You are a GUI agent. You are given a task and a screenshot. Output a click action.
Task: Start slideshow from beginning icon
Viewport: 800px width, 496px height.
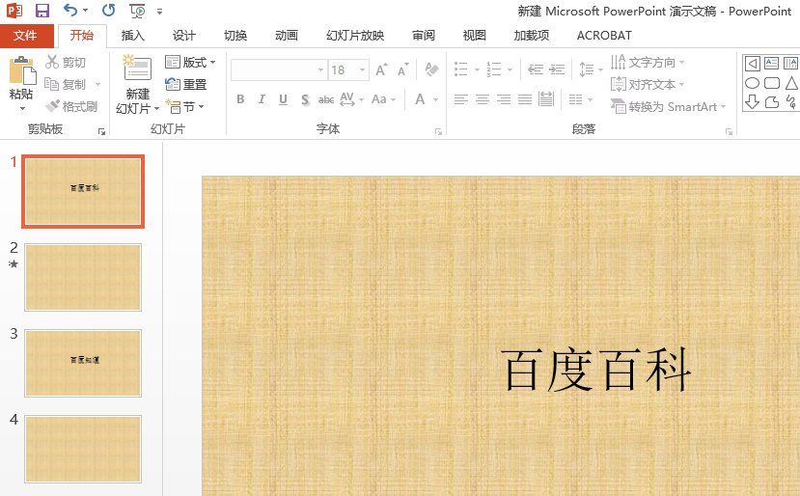click(x=137, y=11)
